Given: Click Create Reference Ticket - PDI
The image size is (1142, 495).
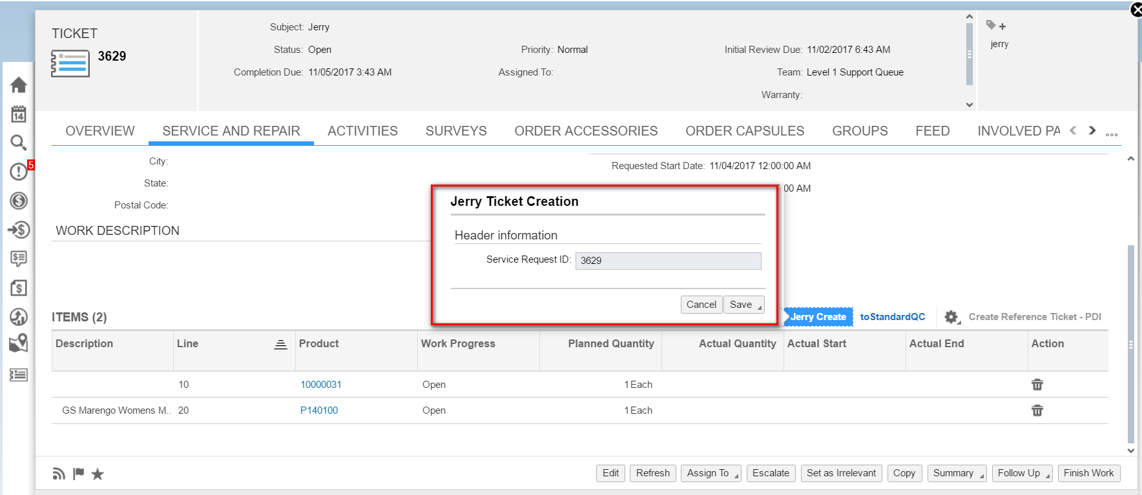Looking at the screenshot, I should [1035, 317].
